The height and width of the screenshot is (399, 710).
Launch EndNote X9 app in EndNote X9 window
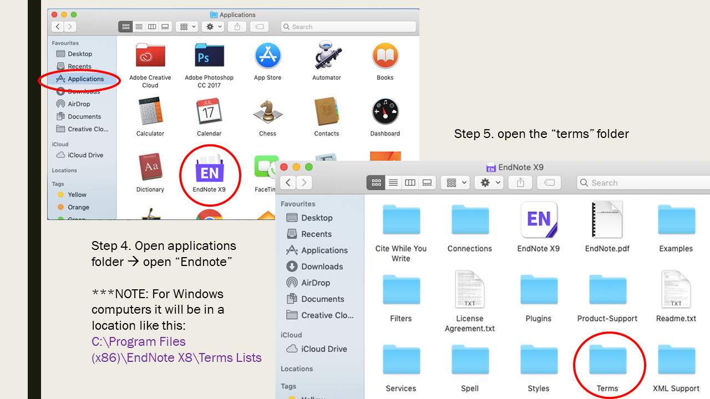click(x=539, y=220)
